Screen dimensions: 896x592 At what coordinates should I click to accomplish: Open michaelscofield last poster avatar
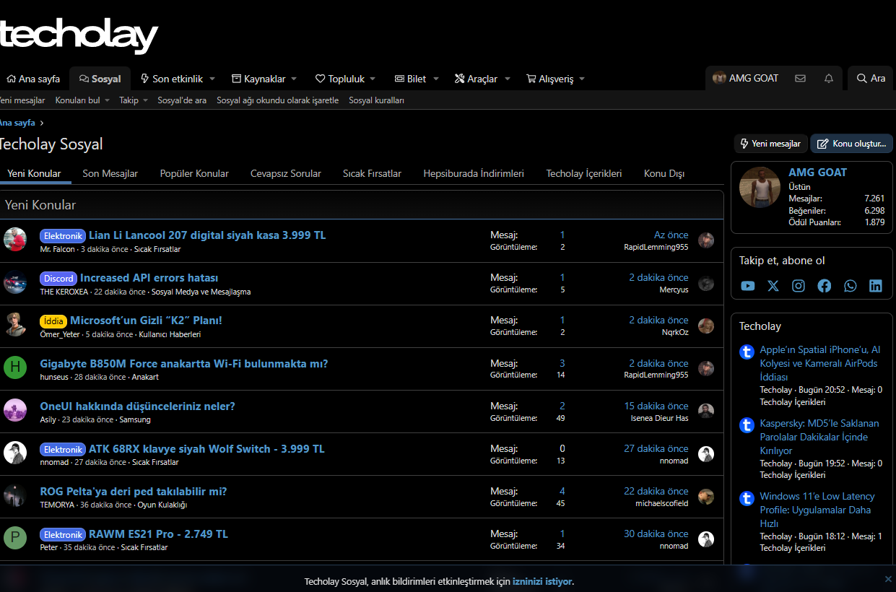click(x=706, y=496)
